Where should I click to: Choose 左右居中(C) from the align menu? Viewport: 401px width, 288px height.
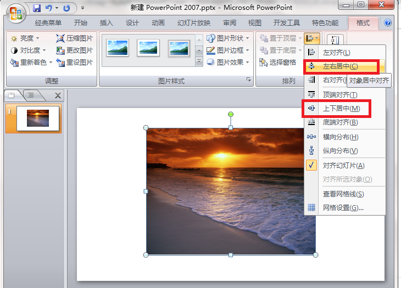345,66
